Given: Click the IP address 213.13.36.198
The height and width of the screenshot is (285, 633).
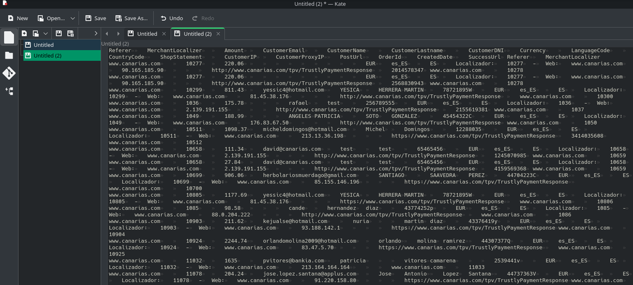Looking at the screenshot, I should pos(322,135).
